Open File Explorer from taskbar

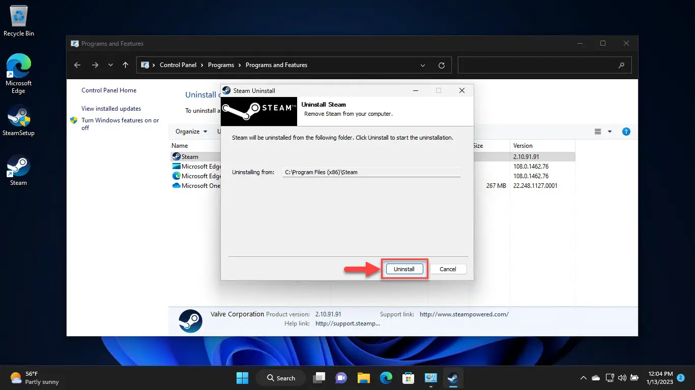coord(363,378)
